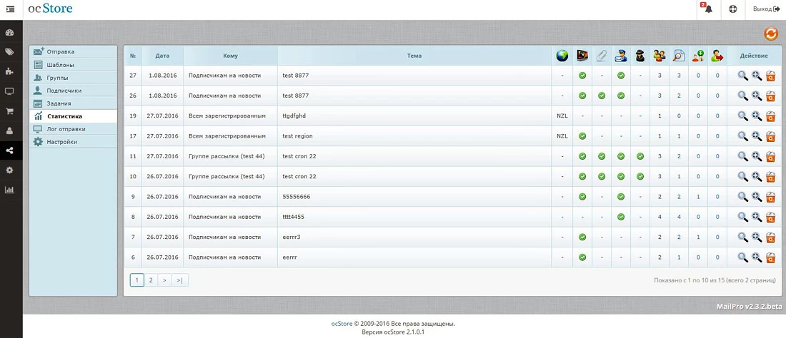Open the extensions puzzle sidebar icon
Screen dimensions: 786x338
9,71
